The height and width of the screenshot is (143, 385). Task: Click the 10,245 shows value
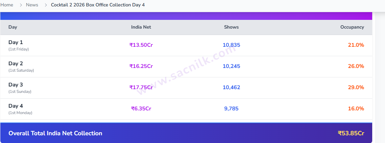231,66
